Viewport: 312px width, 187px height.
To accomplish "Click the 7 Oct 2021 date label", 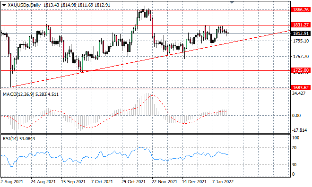I will (102, 182).
